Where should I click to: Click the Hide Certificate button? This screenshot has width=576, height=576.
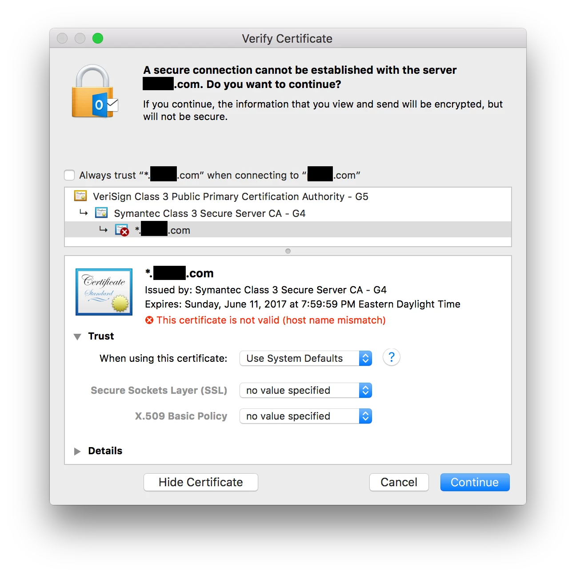pos(201,482)
